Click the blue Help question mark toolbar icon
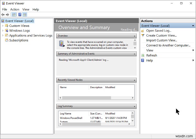Viewport: 196px width, 139px height. (x=20, y=15)
